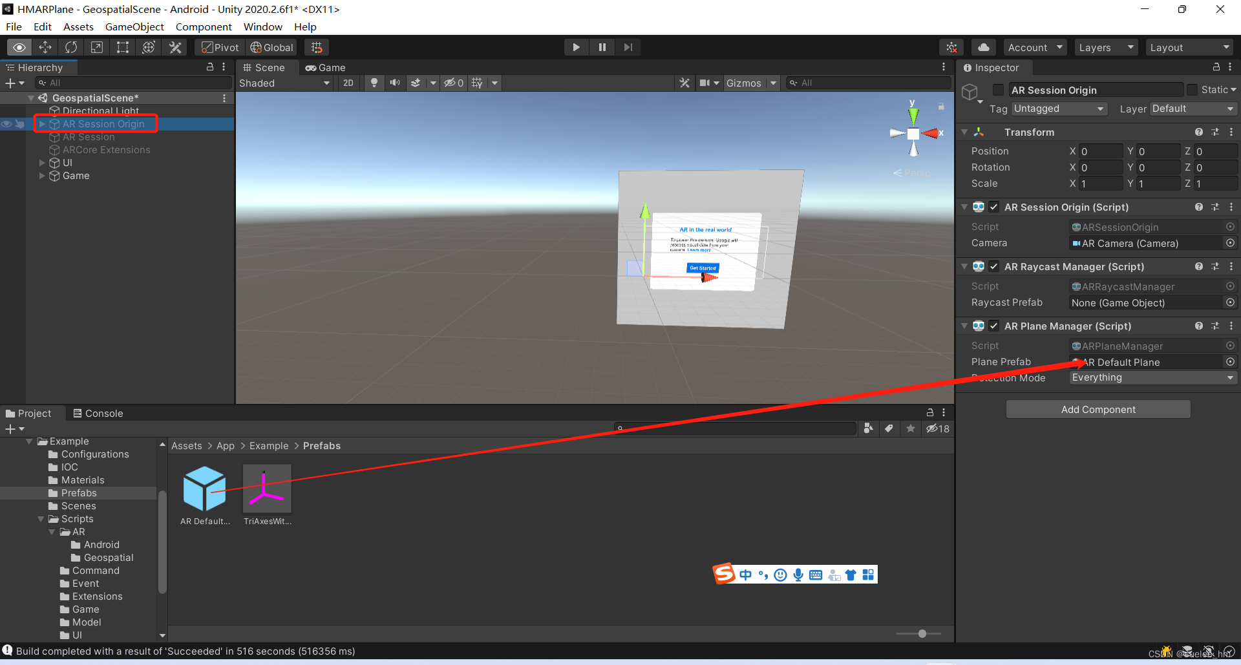Screen dimensions: 1241x665
Task: Open Account dropdown
Action: [1035, 47]
